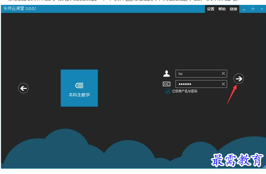266x174 pixels.
Task: Clear the username field with X
Action: (x=223, y=73)
